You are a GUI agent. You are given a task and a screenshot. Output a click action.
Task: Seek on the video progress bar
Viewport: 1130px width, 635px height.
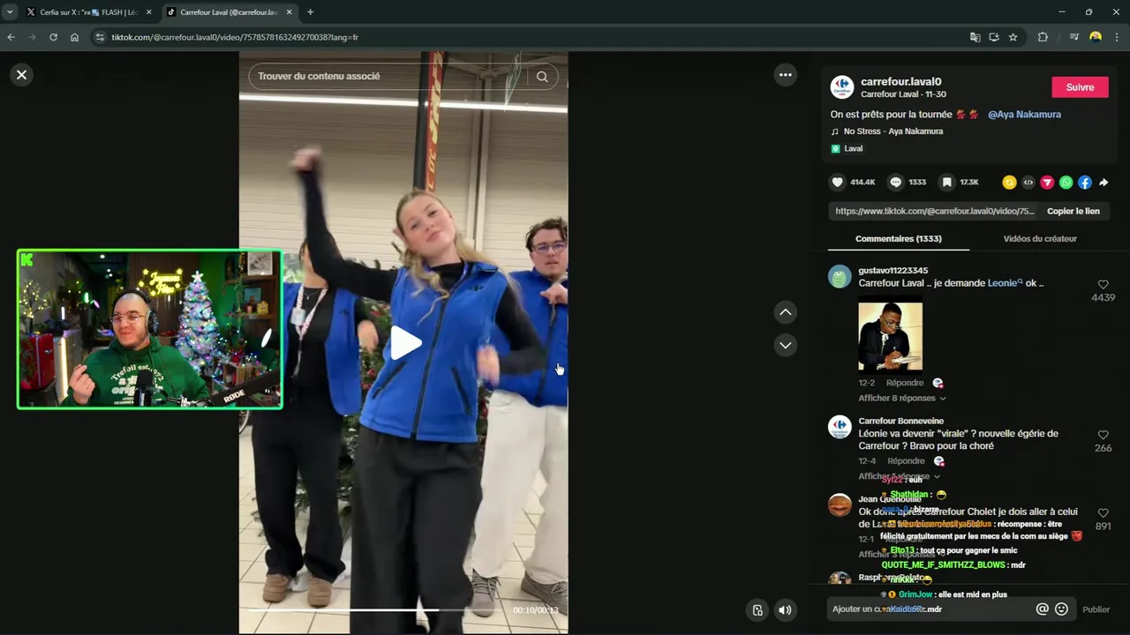point(375,609)
